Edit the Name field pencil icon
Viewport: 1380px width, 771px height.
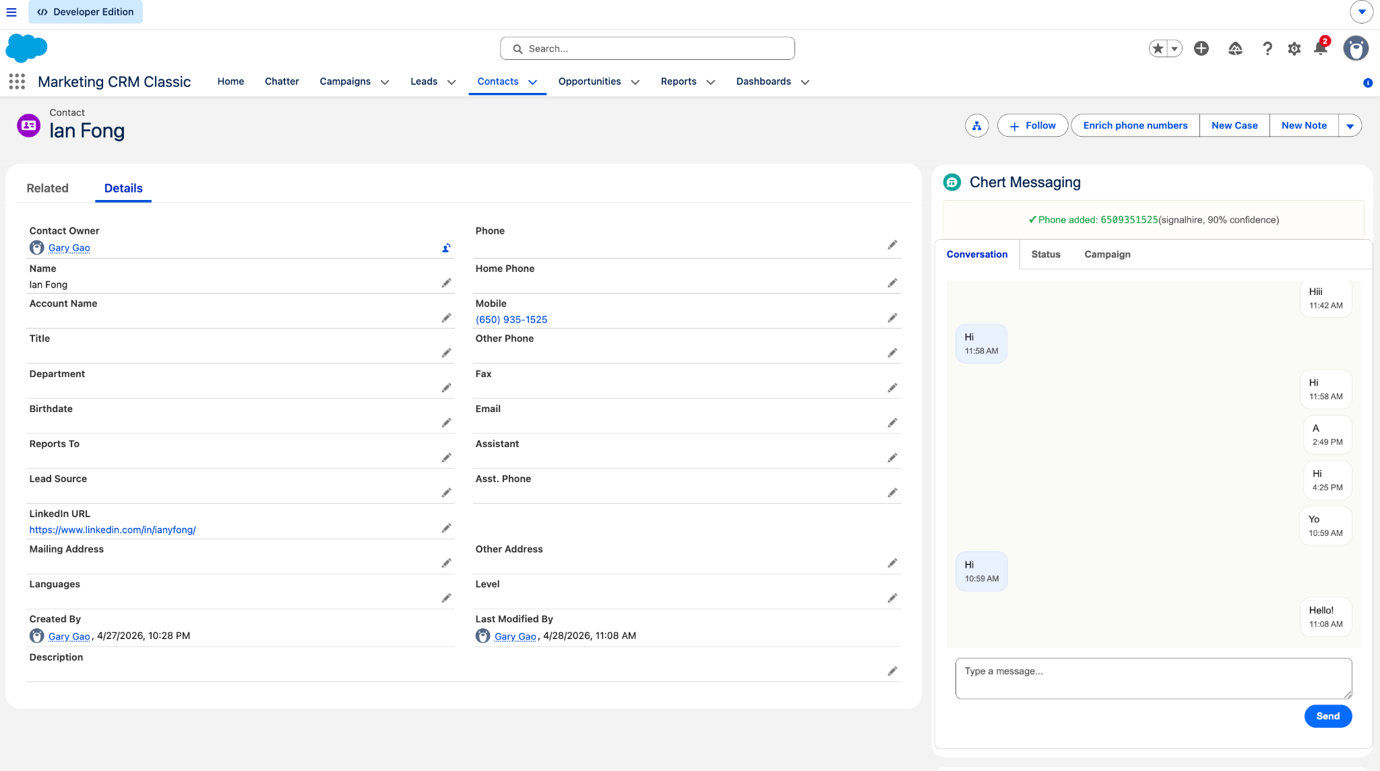coord(446,283)
